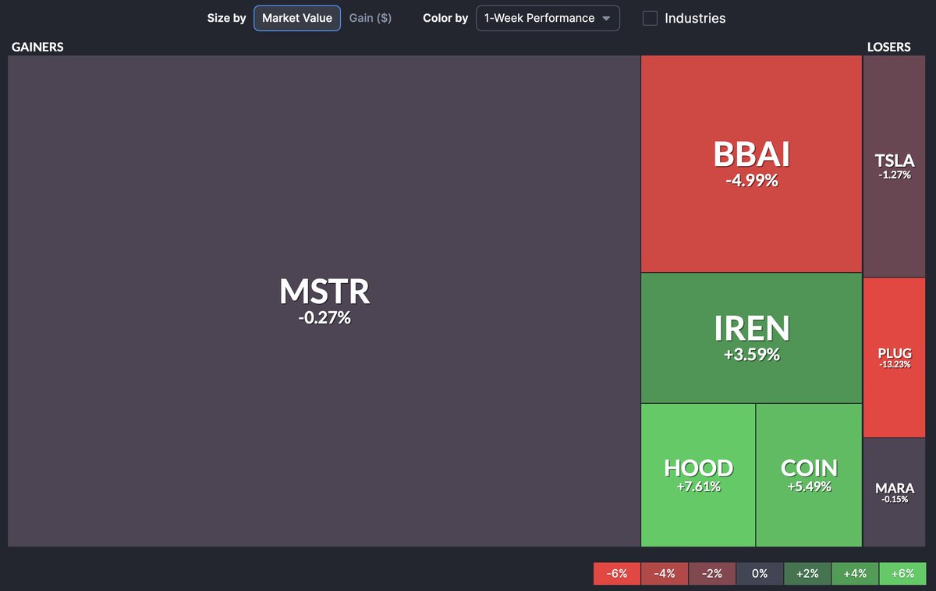Click the -4% legend swatch

pyautogui.click(x=665, y=574)
